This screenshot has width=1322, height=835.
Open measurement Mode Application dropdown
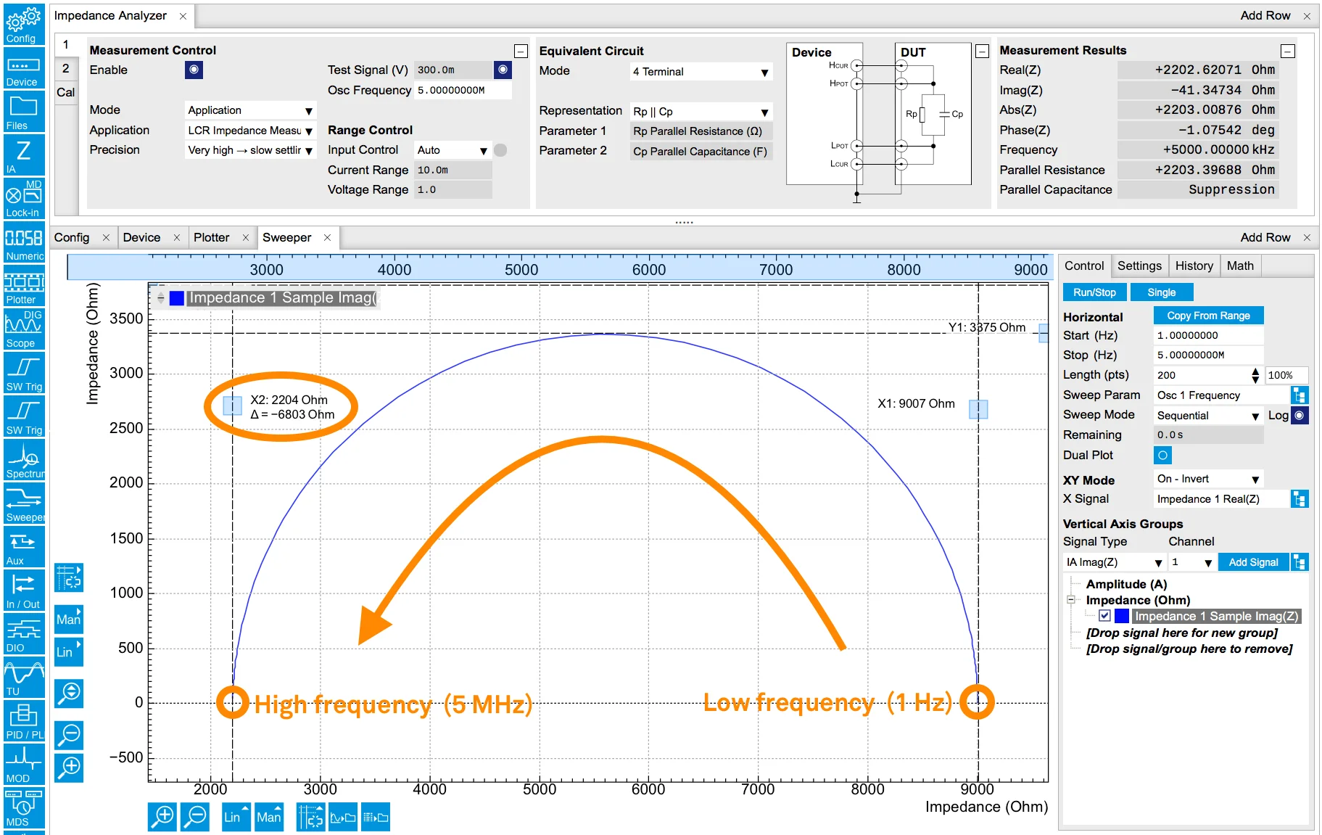coord(250,110)
